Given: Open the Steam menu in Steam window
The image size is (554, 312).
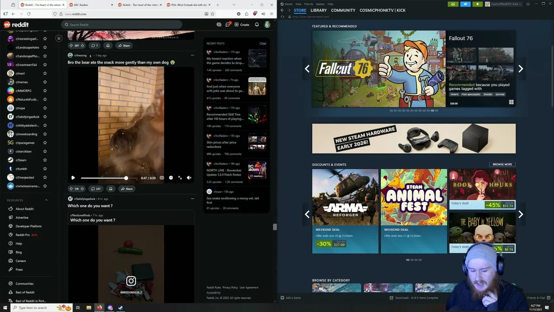Looking at the screenshot, I should 288,4.
